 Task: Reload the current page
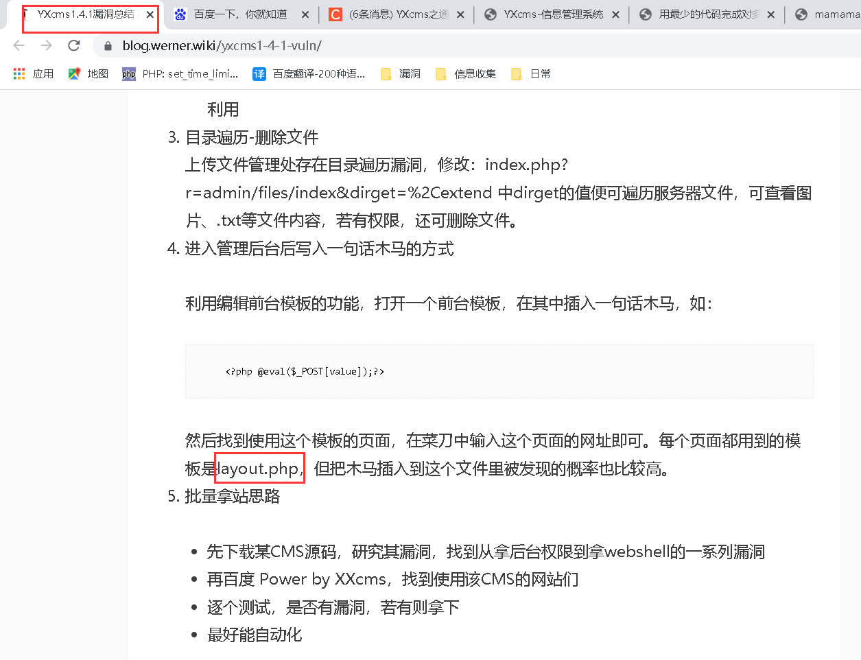[x=74, y=45]
